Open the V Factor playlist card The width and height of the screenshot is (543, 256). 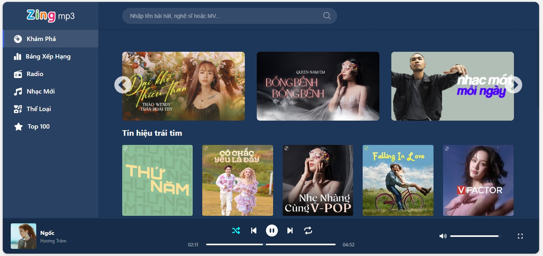click(x=478, y=180)
